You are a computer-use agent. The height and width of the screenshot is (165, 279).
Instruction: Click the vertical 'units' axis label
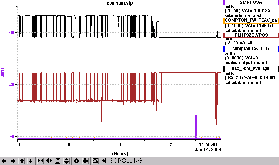pos(2,73)
